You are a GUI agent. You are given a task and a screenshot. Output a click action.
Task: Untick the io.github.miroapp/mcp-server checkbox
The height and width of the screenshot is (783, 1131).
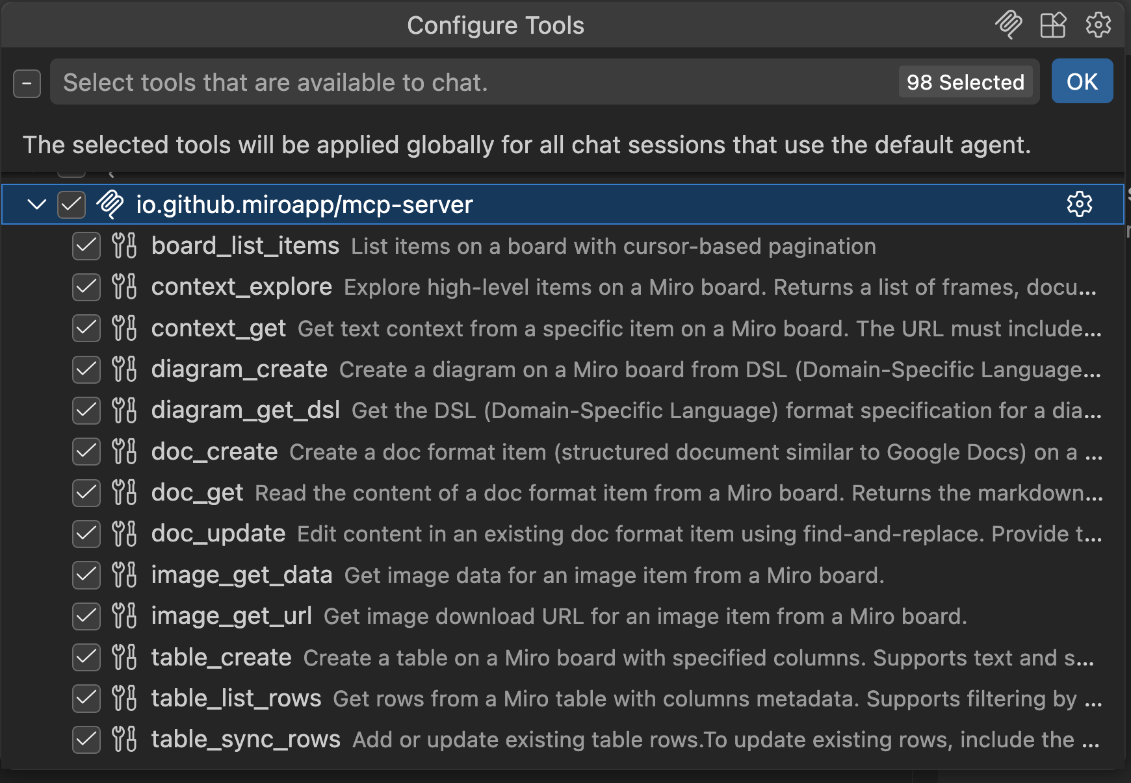71,205
